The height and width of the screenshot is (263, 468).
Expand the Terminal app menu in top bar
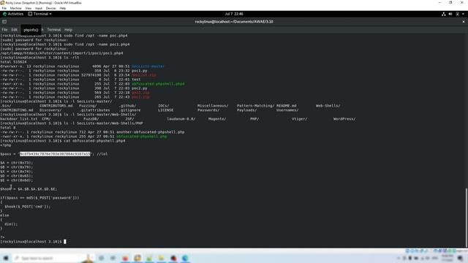pyautogui.click(x=40, y=14)
